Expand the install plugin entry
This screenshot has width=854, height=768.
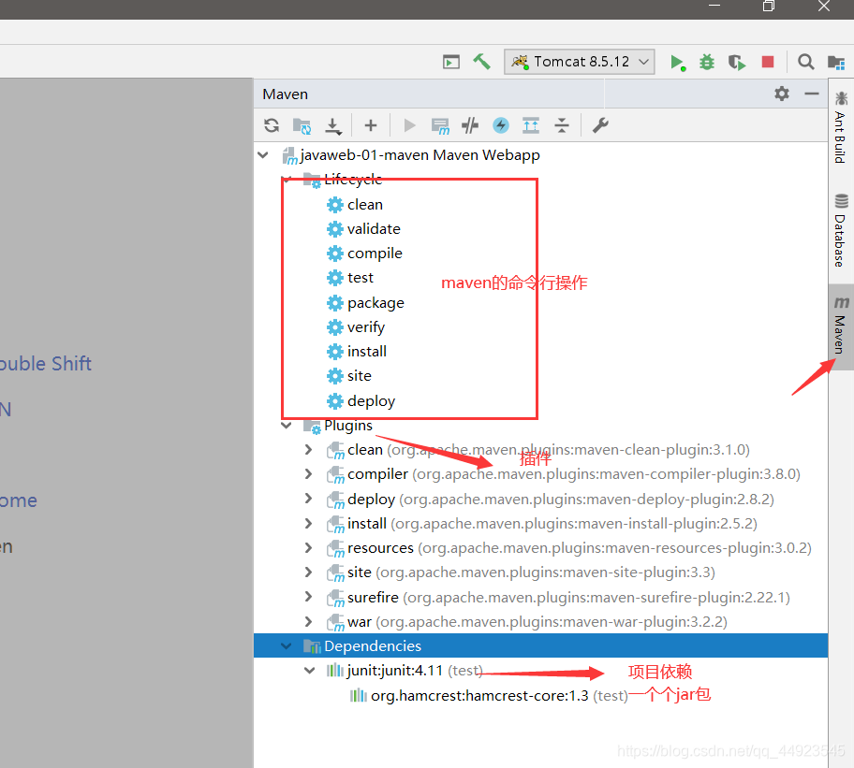coord(309,523)
